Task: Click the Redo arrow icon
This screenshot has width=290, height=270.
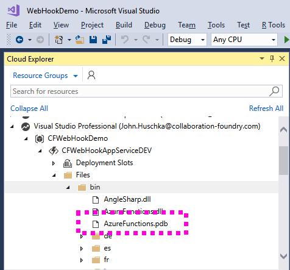Action: (x=146, y=40)
